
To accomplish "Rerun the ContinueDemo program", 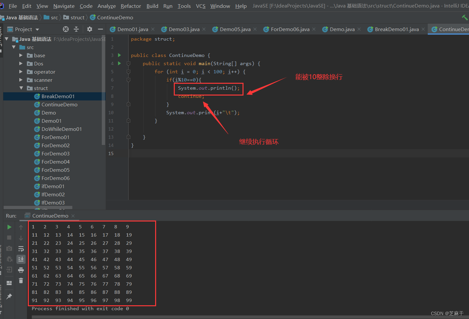I will 9,227.
